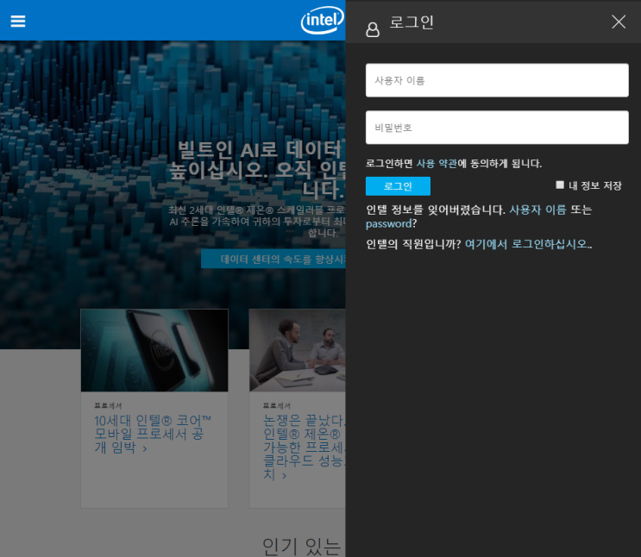Close the login panel with the X
This screenshot has width=641, height=557.
619,22
